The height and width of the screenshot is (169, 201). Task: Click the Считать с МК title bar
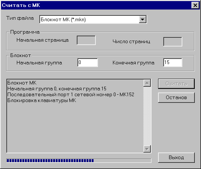pos(96,5)
